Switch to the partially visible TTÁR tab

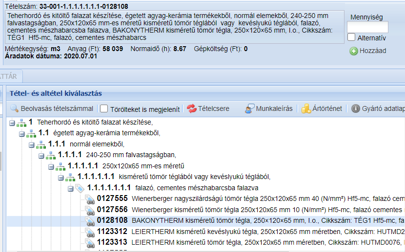[9, 75]
